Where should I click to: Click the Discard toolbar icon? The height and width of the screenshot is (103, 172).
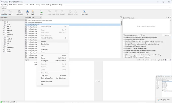[70, 12]
